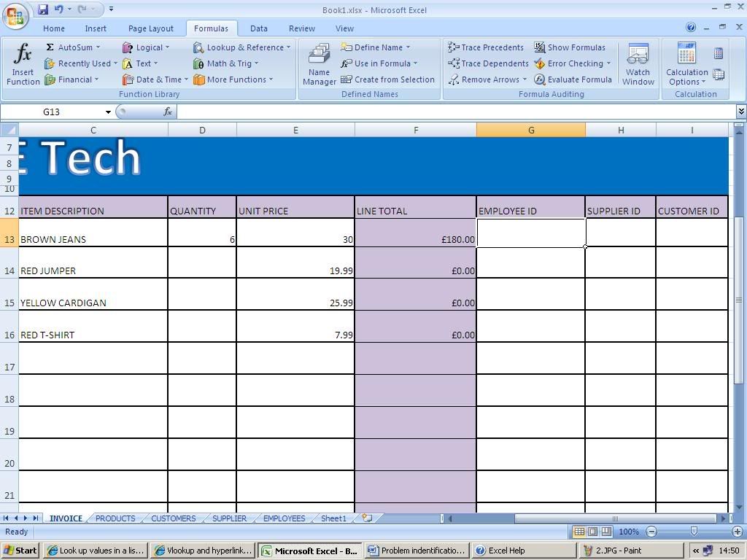
Task: Select column G header
Action: 531,130
